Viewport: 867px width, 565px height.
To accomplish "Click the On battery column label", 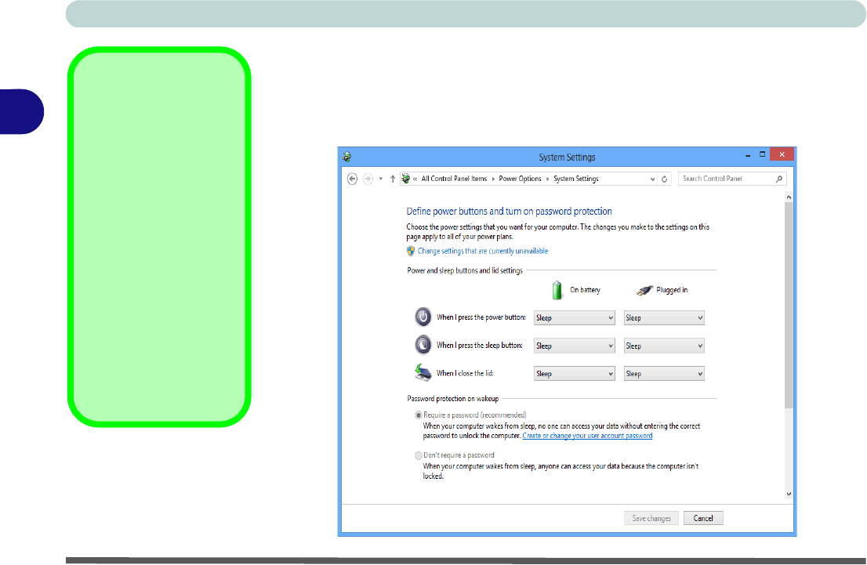I will (x=585, y=290).
